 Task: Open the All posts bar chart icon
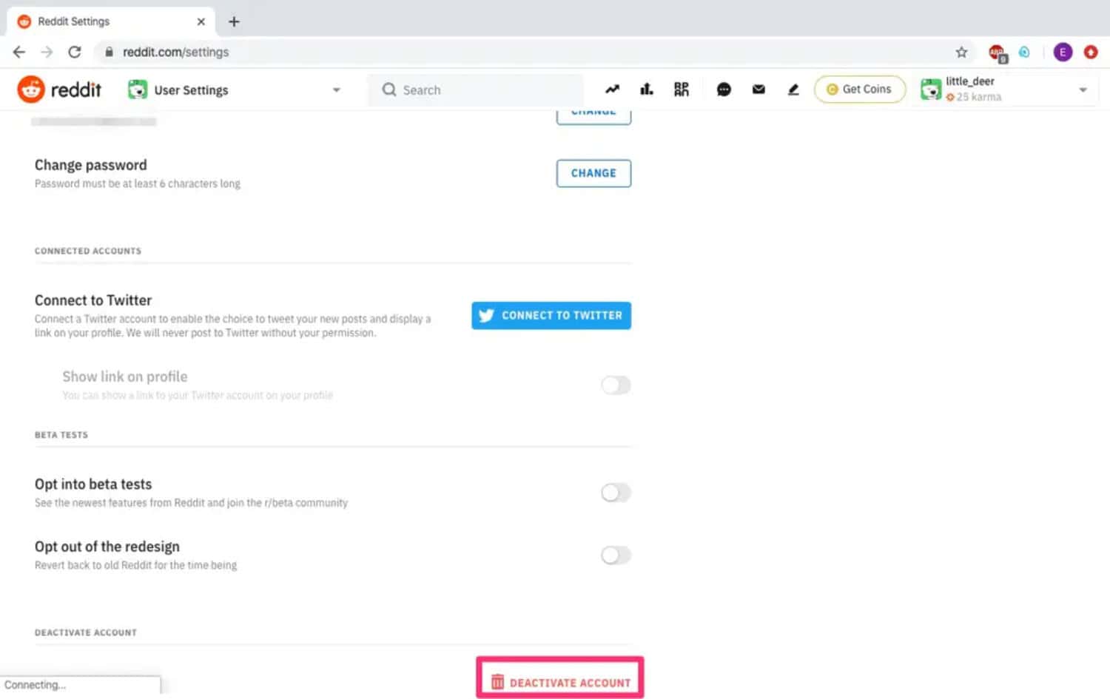tap(647, 90)
